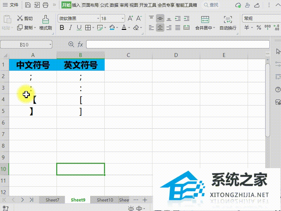
Task: Switch to the Sheet10 tab
Action: 105,200
